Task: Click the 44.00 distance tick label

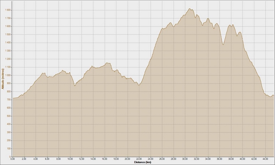Action: [x=265, y=159]
